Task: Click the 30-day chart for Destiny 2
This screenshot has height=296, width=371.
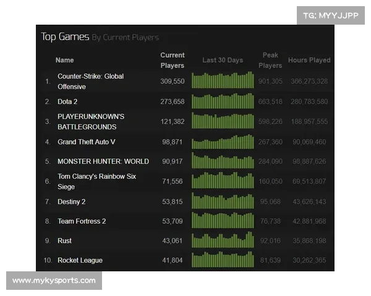Action: pyautogui.click(x=223, y=201)
